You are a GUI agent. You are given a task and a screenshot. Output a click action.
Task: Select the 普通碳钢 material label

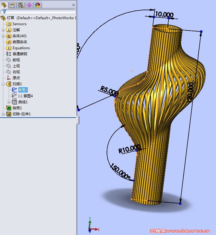point(20,54)
